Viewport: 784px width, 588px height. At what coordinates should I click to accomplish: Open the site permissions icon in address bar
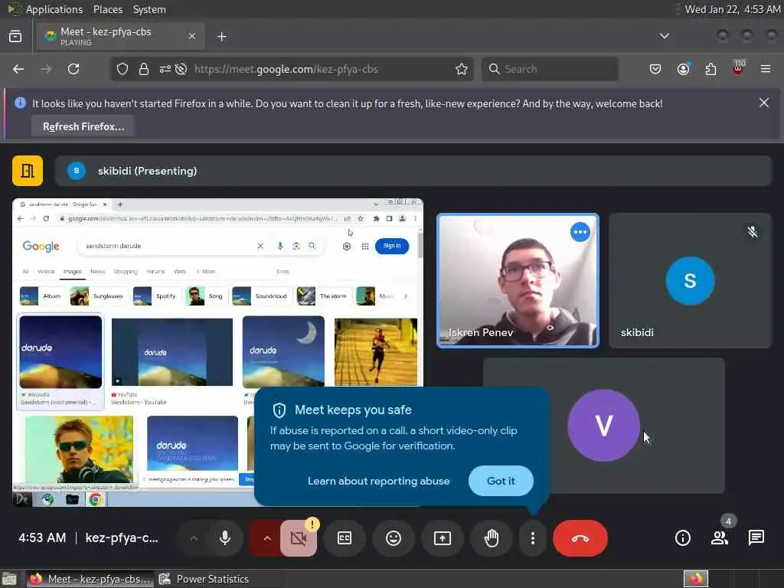coord(165,69)
